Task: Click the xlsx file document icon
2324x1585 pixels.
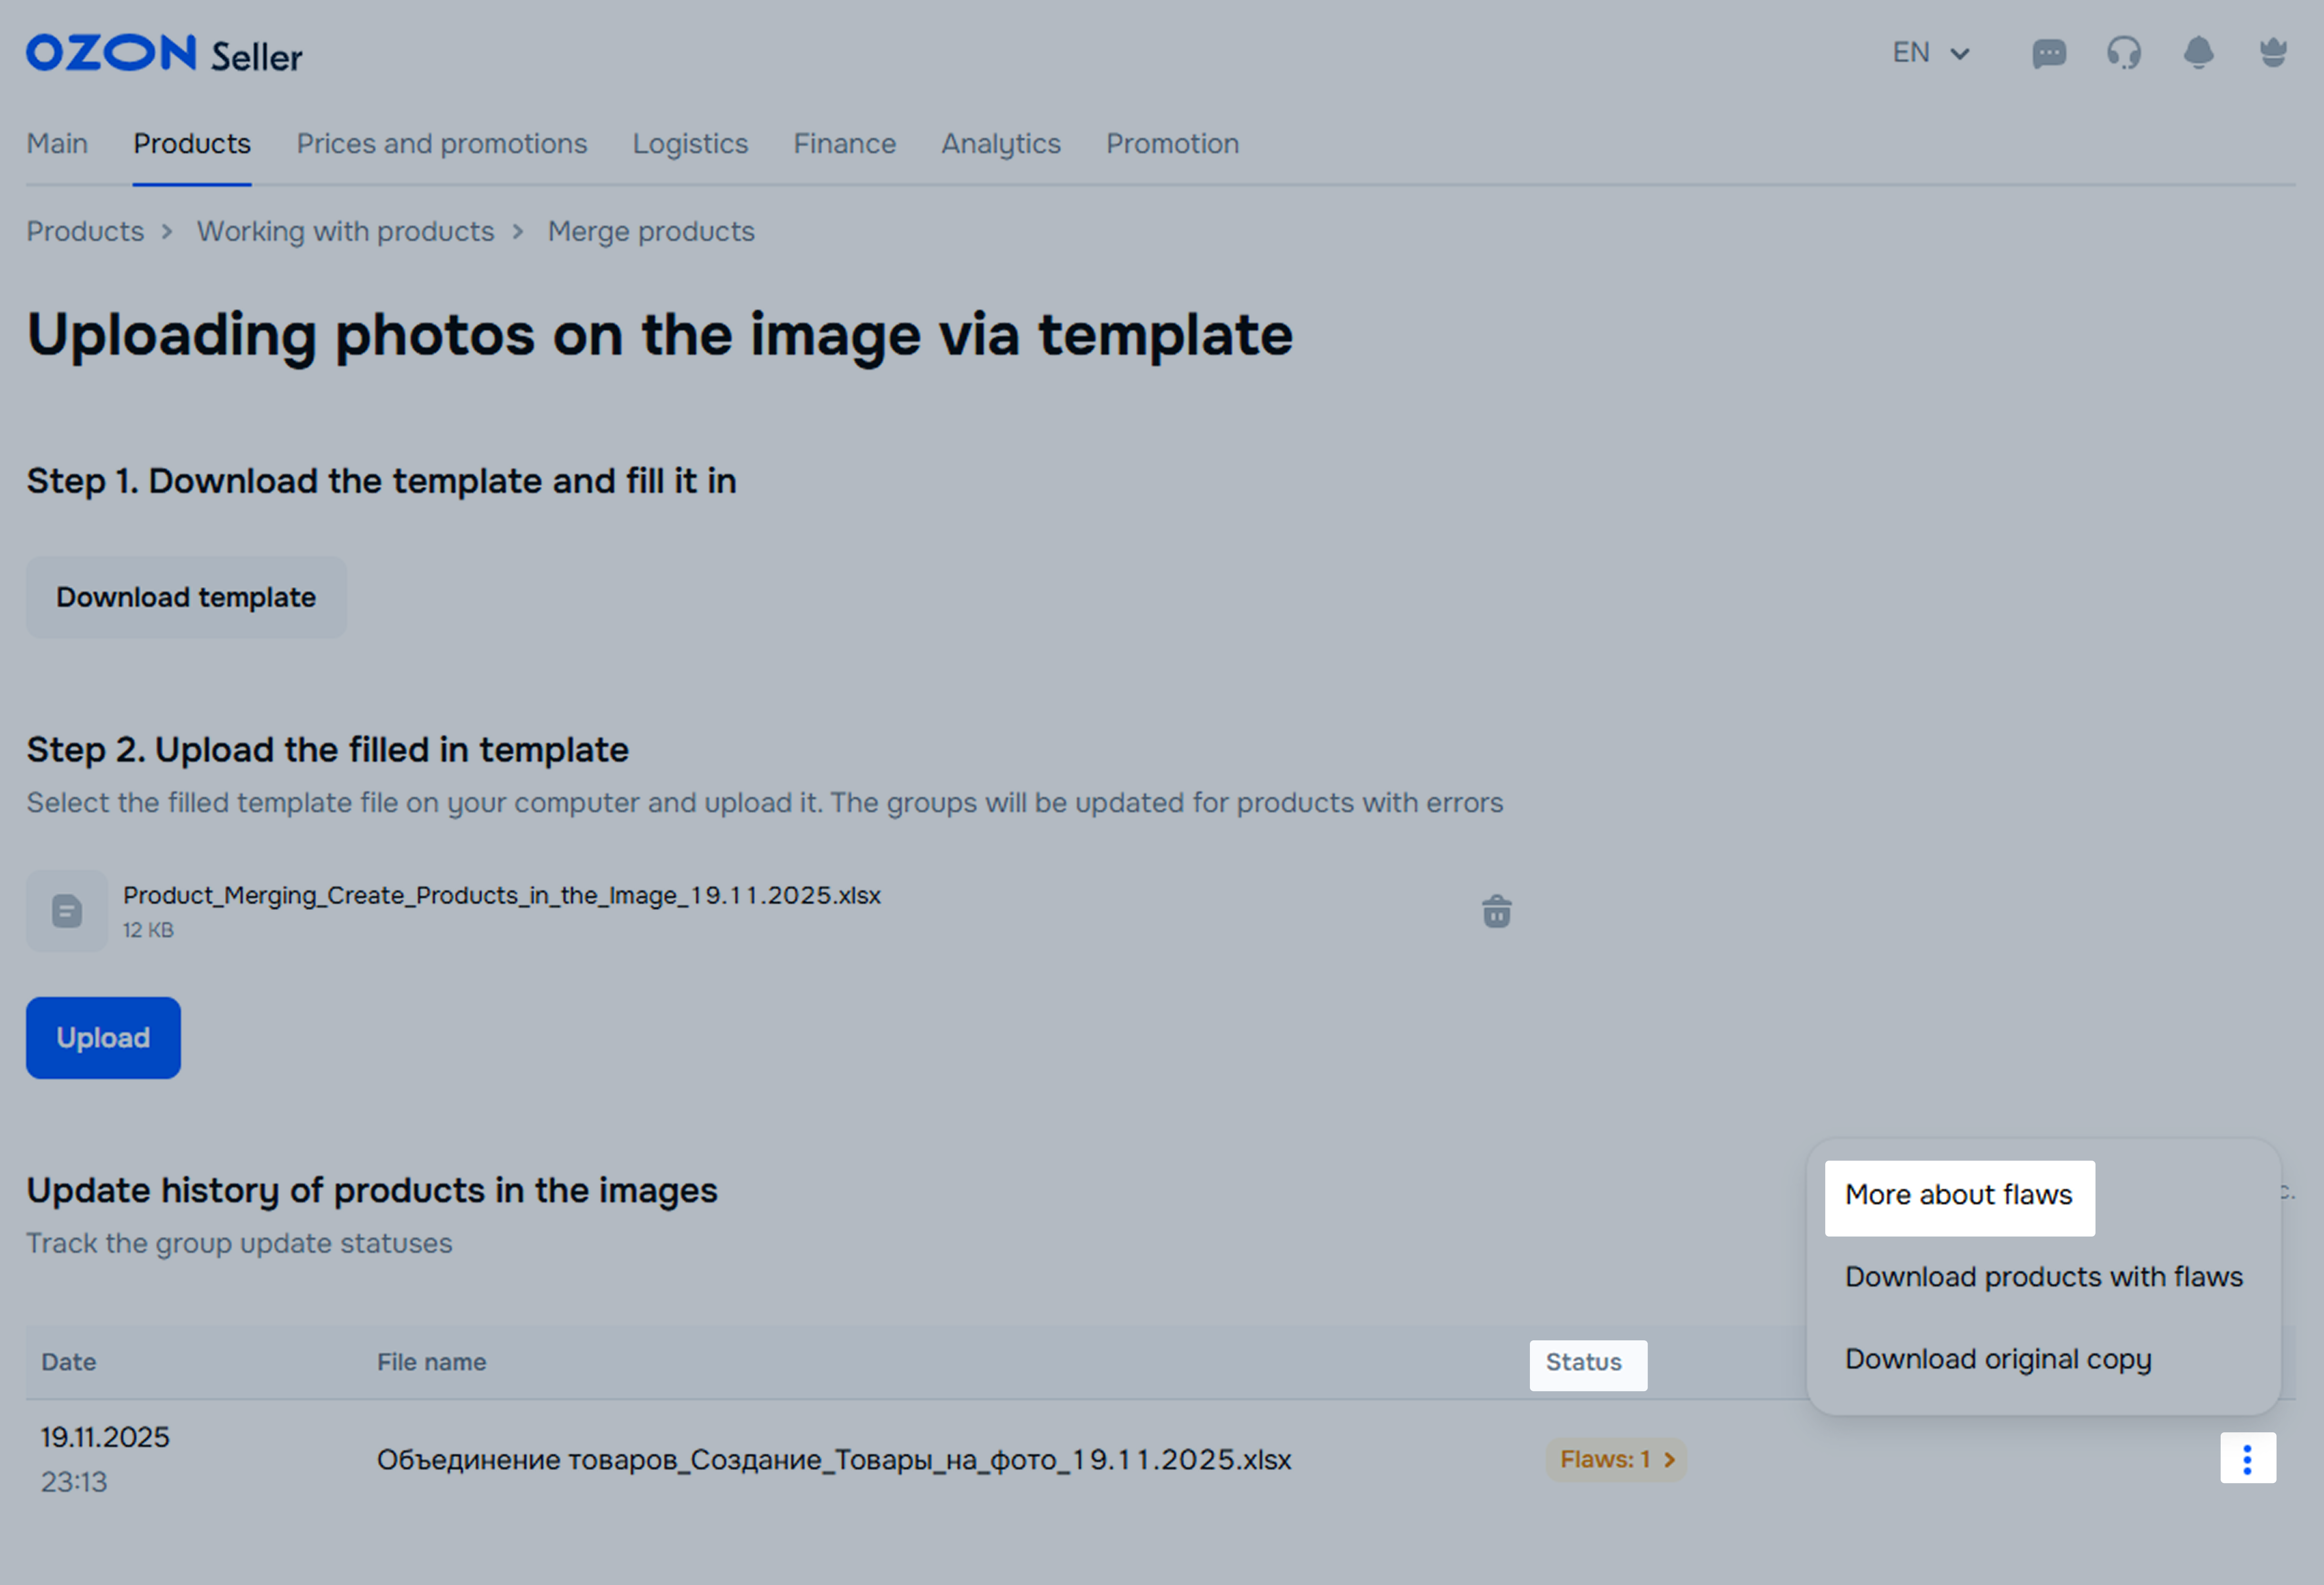Action: click(x=67, y=911)
